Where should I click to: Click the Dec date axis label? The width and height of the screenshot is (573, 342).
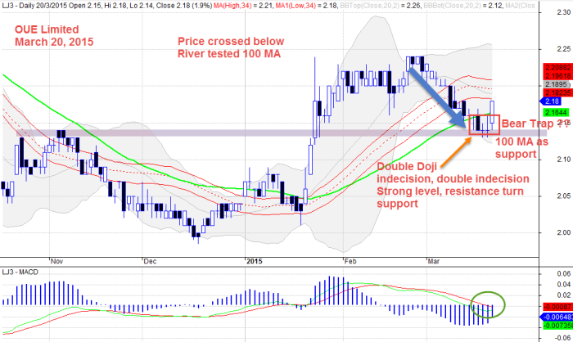tap(150, 261)
